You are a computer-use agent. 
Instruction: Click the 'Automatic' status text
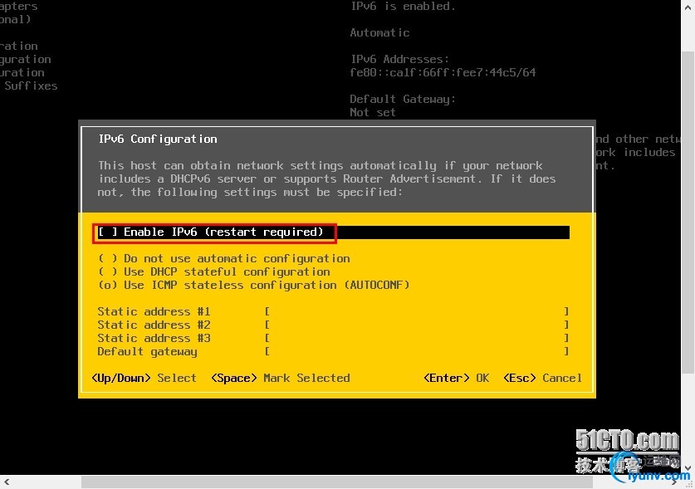tap(379, 32)
